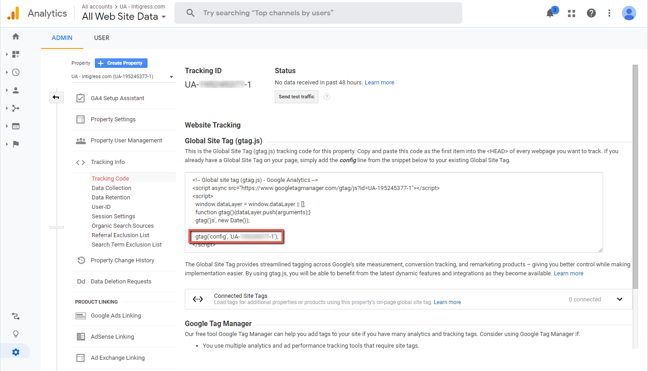Screen dimensions: 648x371
Task: Click the admin column slider handle
Action: 57,227
